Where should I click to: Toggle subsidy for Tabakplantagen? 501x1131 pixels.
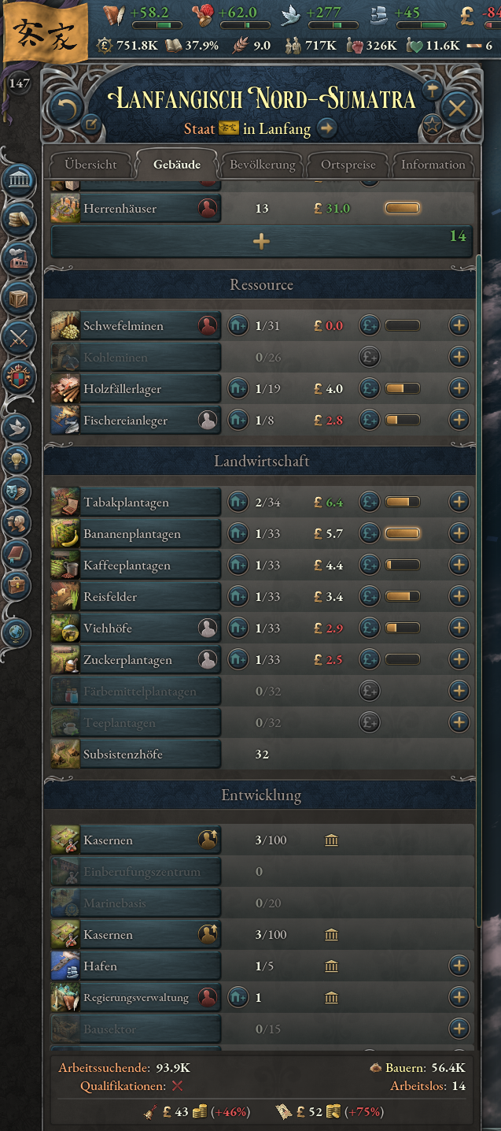click(x=370, y=502)
